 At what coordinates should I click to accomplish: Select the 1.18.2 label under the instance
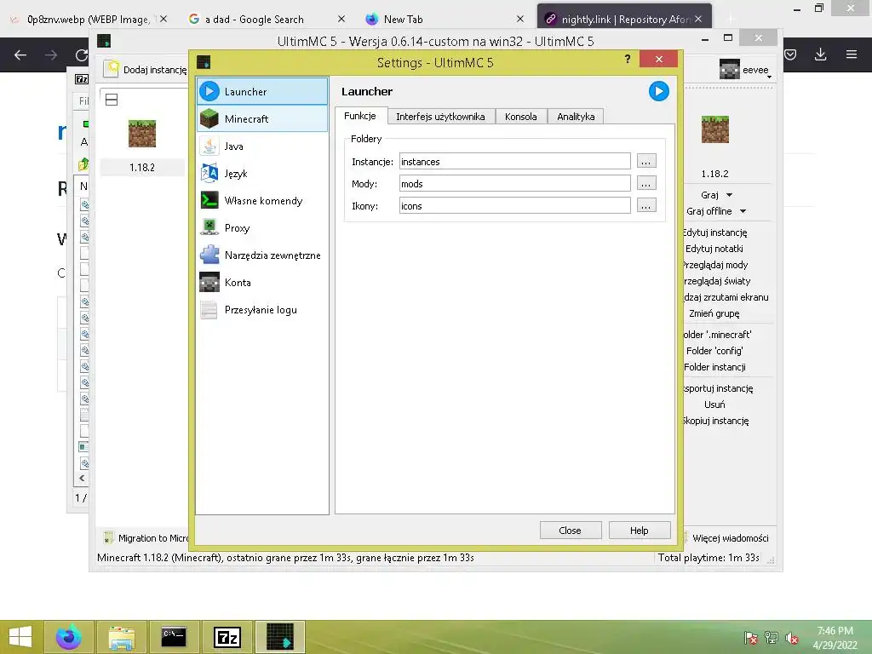coord(142,168)
